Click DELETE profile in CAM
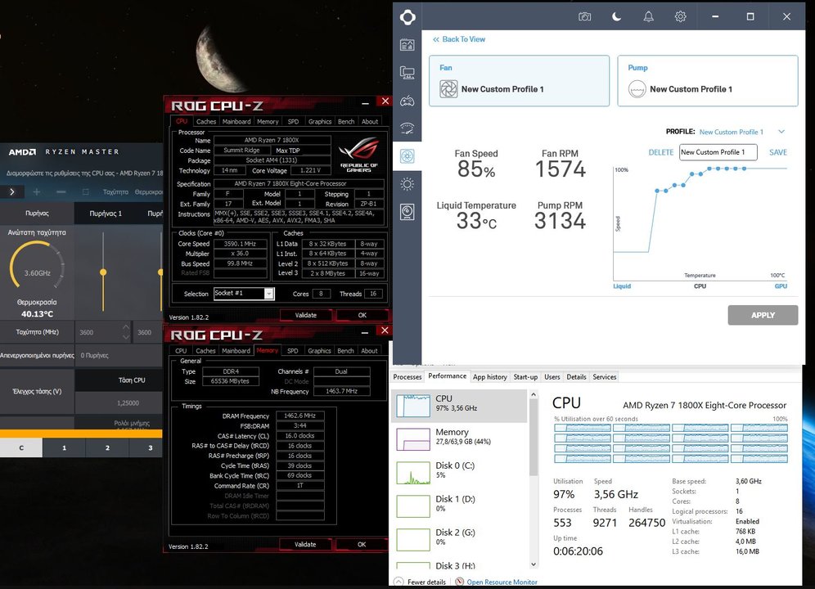 coord(661,152)
